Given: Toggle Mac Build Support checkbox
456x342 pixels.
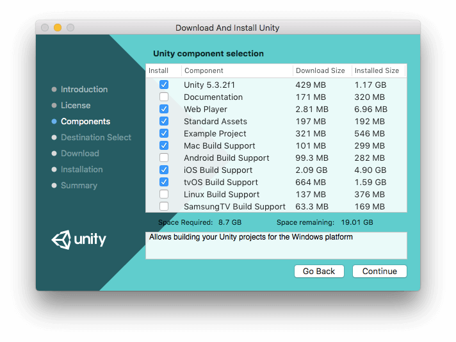Looking at the screenshot, I should point(164,145).
